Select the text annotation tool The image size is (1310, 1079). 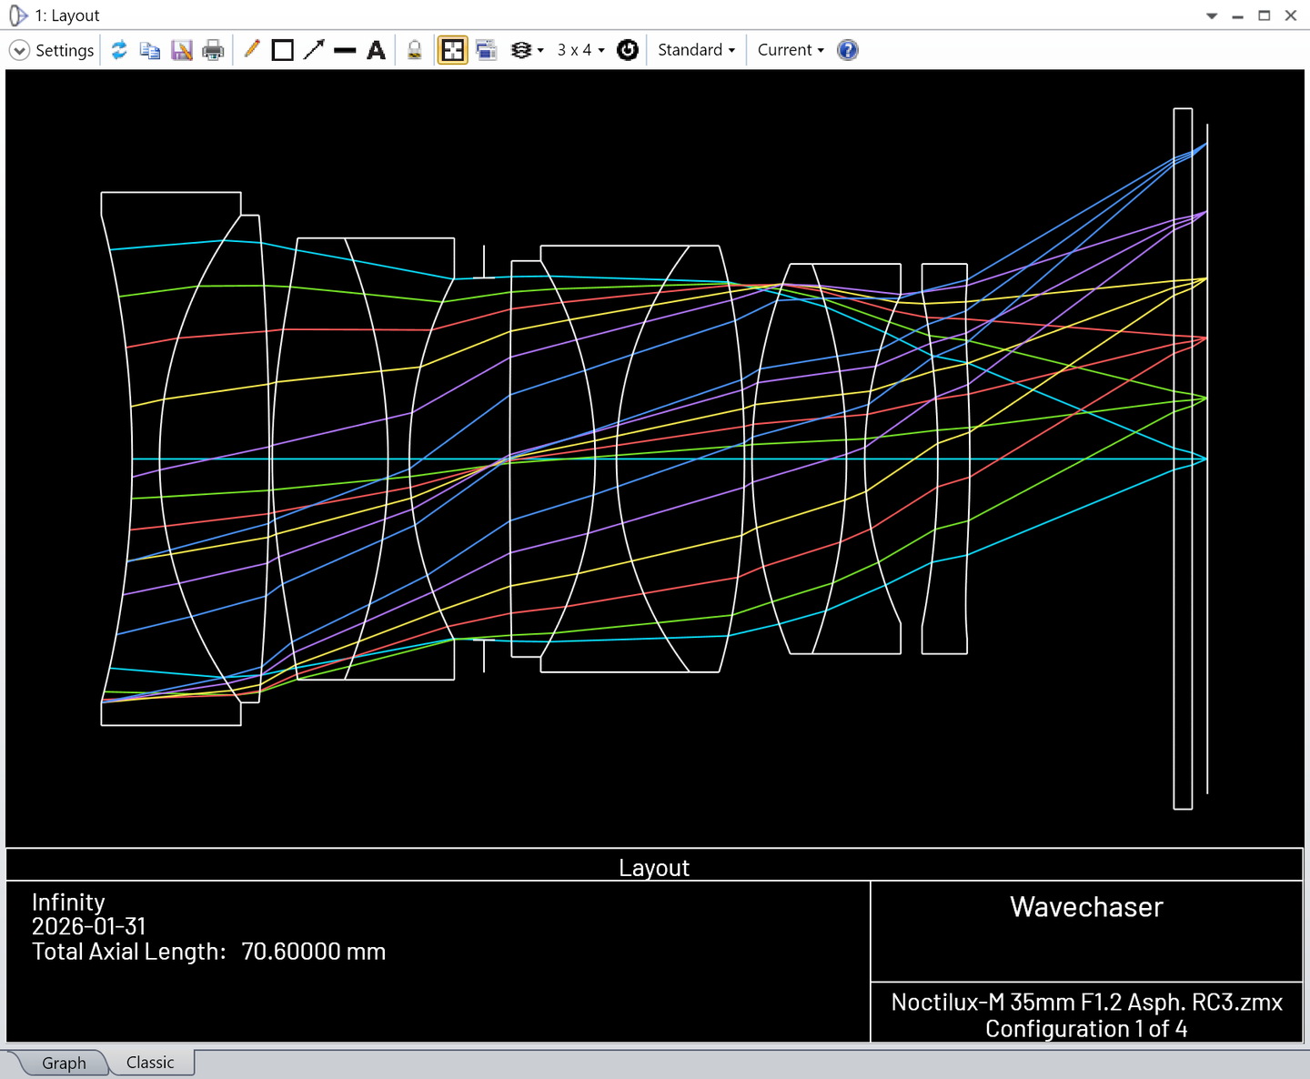click(x=376, y=50)
